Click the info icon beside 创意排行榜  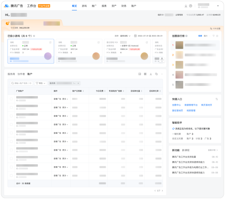(186, 36)
